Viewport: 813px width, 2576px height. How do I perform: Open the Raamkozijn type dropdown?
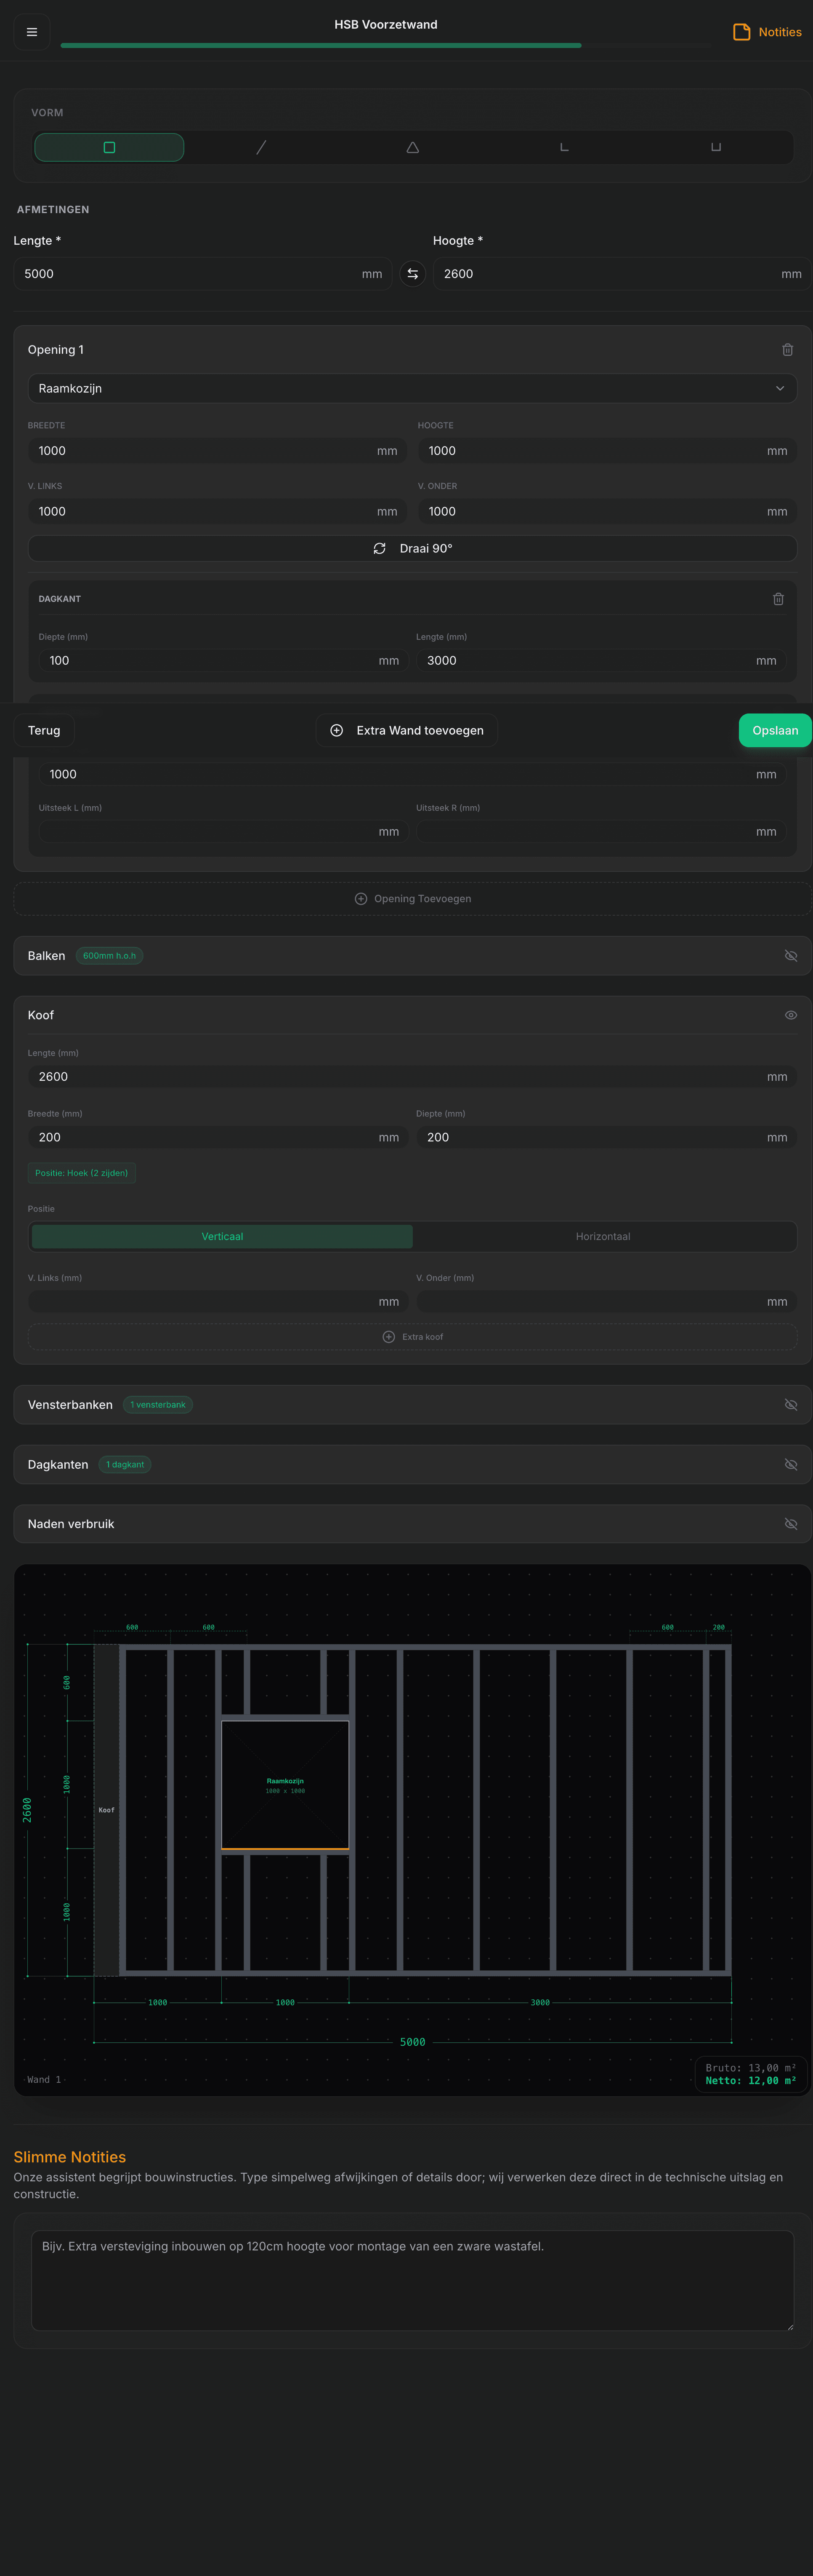[x=412, y=388]
